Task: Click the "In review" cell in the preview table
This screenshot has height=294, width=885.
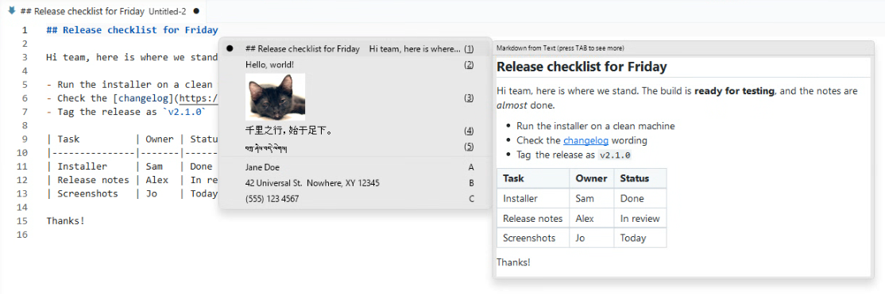Action: pos(640,219)
